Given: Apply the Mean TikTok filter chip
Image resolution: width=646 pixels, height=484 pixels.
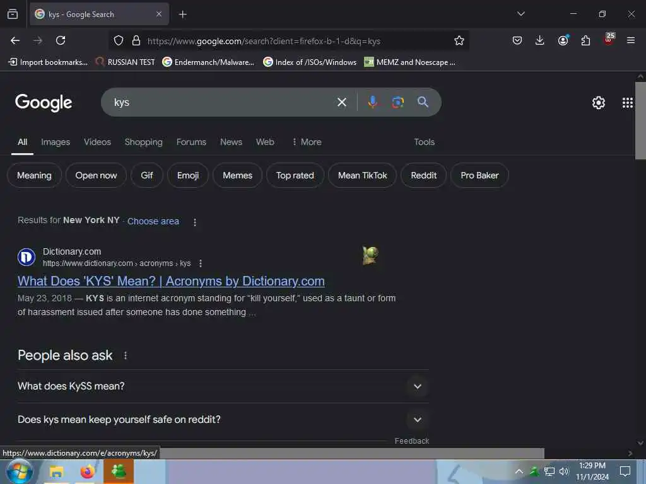Looking at the screenshot, I should pyautogui.click(x=363, y=175).
